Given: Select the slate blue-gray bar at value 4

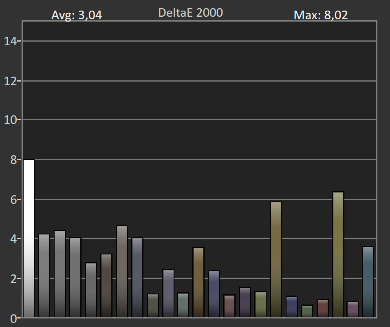Looking at the screenshot, I should pos(137,277).
